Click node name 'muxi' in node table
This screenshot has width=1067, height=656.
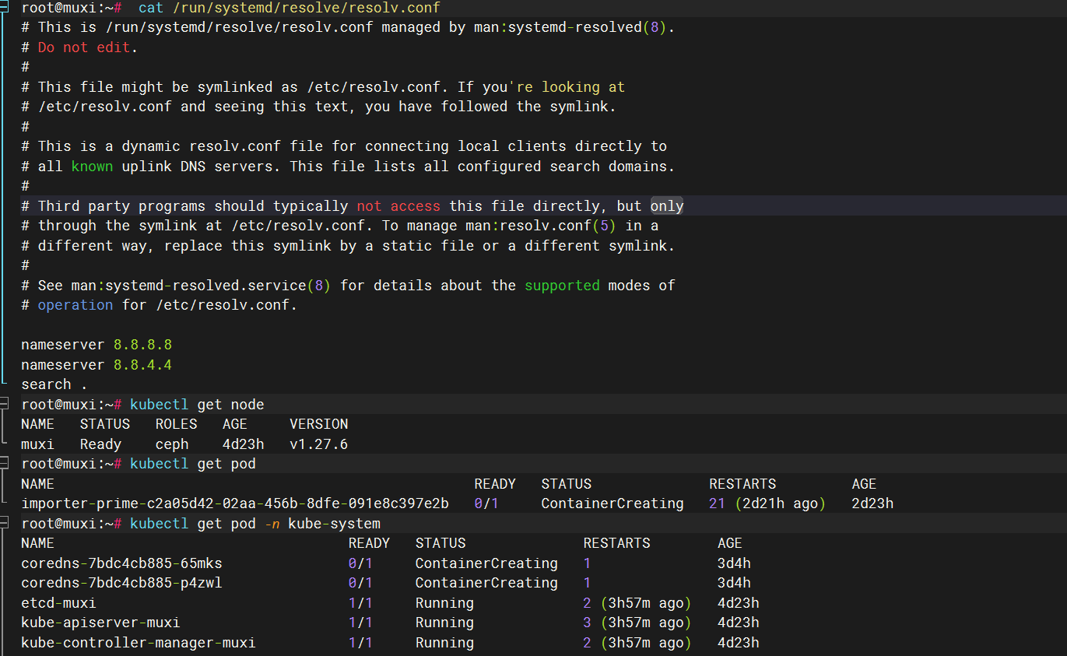(x=37, y=444)
